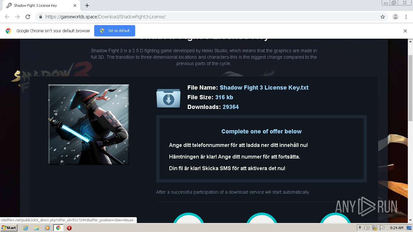413x232 pixels.
Task: Open the media player taskbar icon
Action: 47,228
